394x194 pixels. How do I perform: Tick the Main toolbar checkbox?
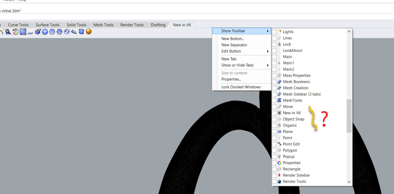(x=274, y=57)
